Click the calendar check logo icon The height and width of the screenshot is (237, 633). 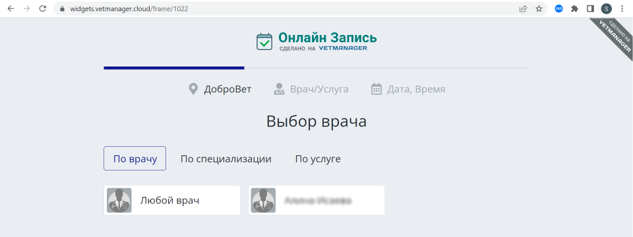pyautogui.click(x=264, y=41)
